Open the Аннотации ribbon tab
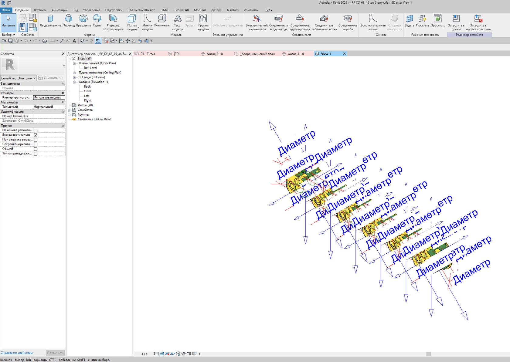The height and width of the screenshot is (362, 510). point(59,10)
